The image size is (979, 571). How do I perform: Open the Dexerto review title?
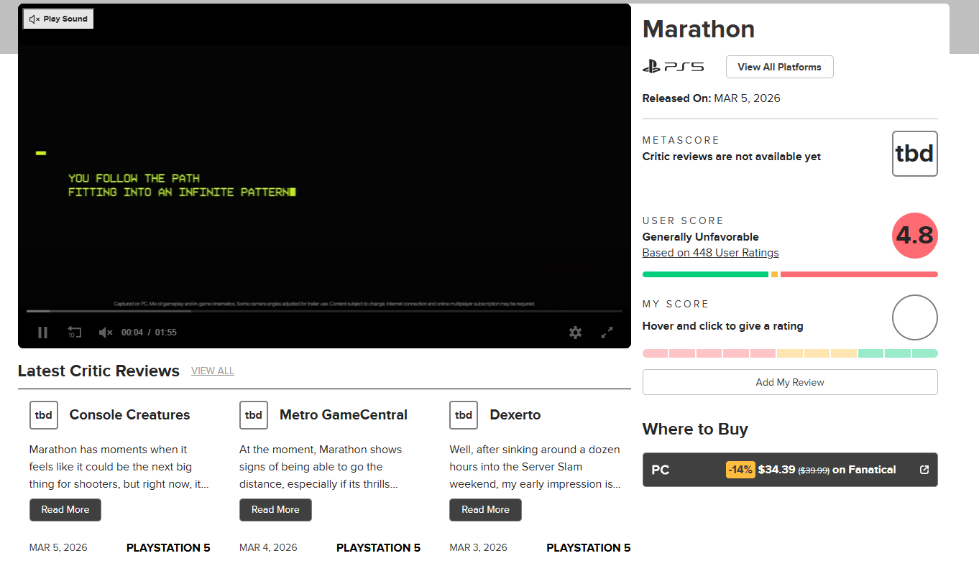(515, 415)
